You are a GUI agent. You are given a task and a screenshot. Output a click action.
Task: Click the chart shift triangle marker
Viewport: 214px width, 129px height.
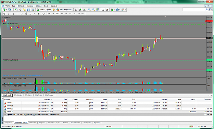tap(165, 17)
